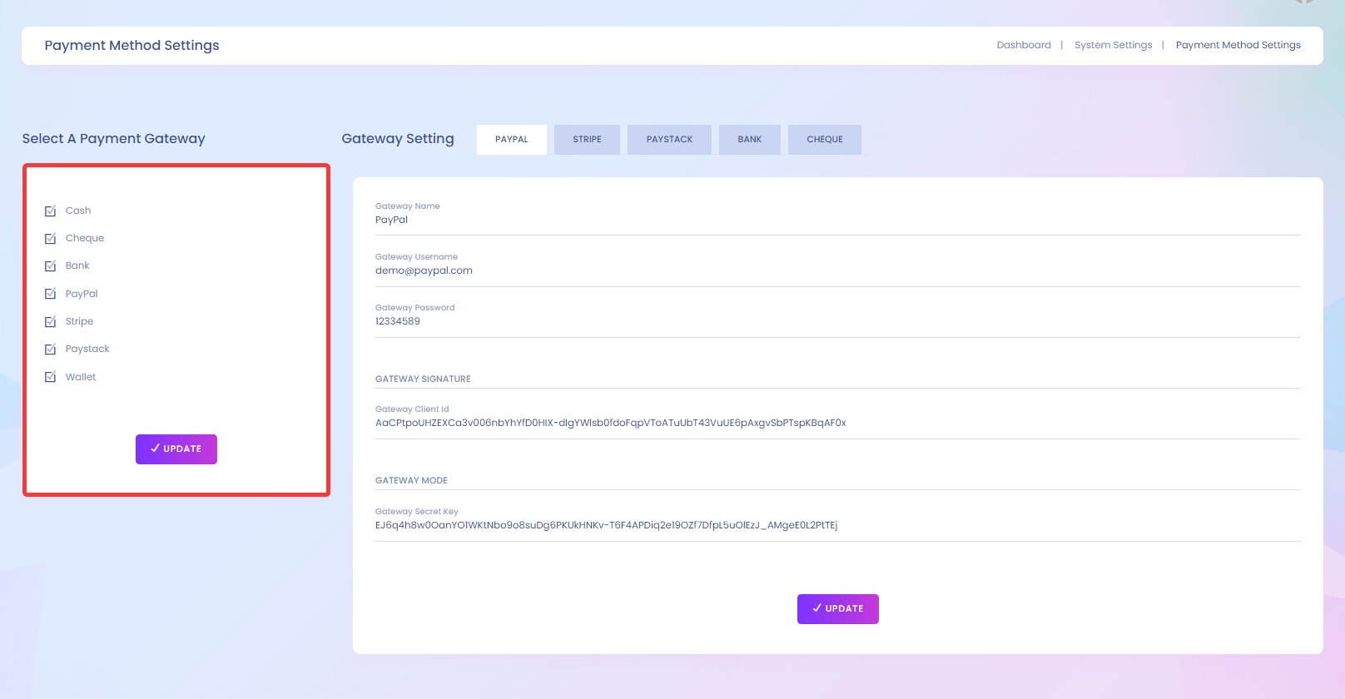The width and height of the screenshot is (1345, 699).
Task: Click Update under the payment gateway list
Action: pyautogui.click(x=176, y=449)
